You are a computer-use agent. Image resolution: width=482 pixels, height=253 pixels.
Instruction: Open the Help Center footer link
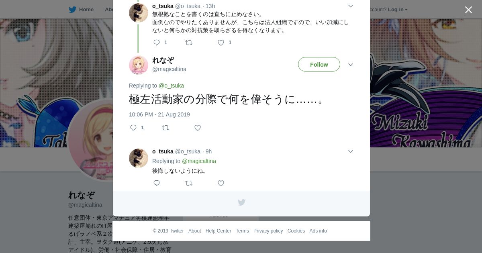218,231
